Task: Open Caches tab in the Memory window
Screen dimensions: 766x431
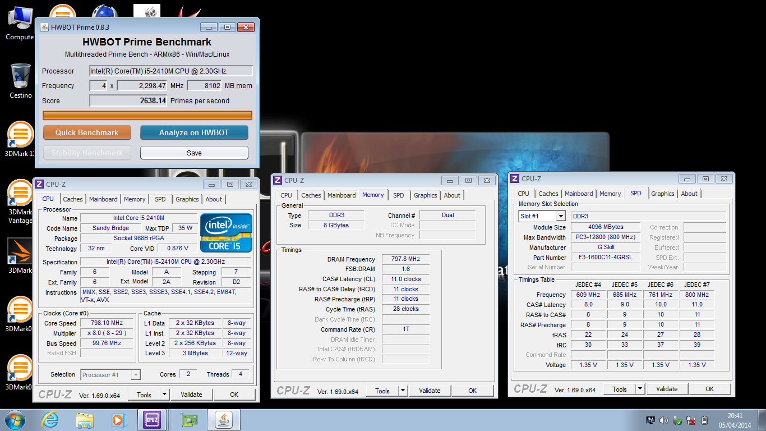Action: pyautogui.click(x=311, y=195)
